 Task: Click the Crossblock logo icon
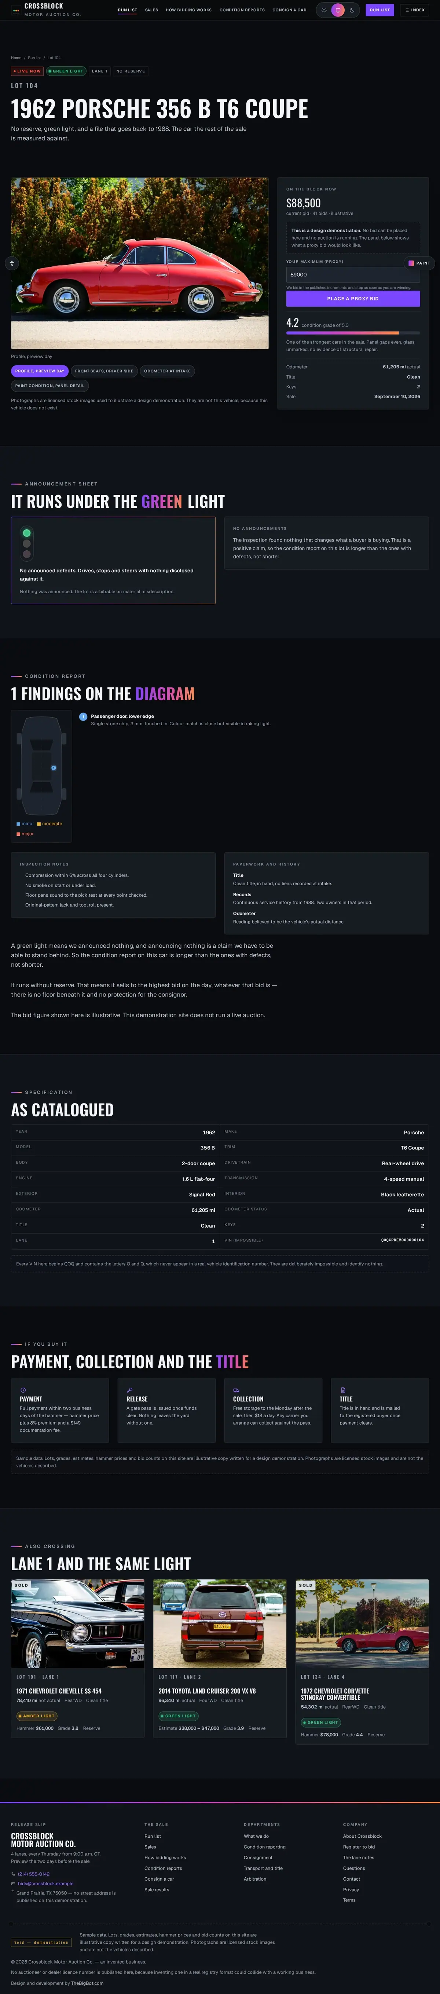[16, 10]
